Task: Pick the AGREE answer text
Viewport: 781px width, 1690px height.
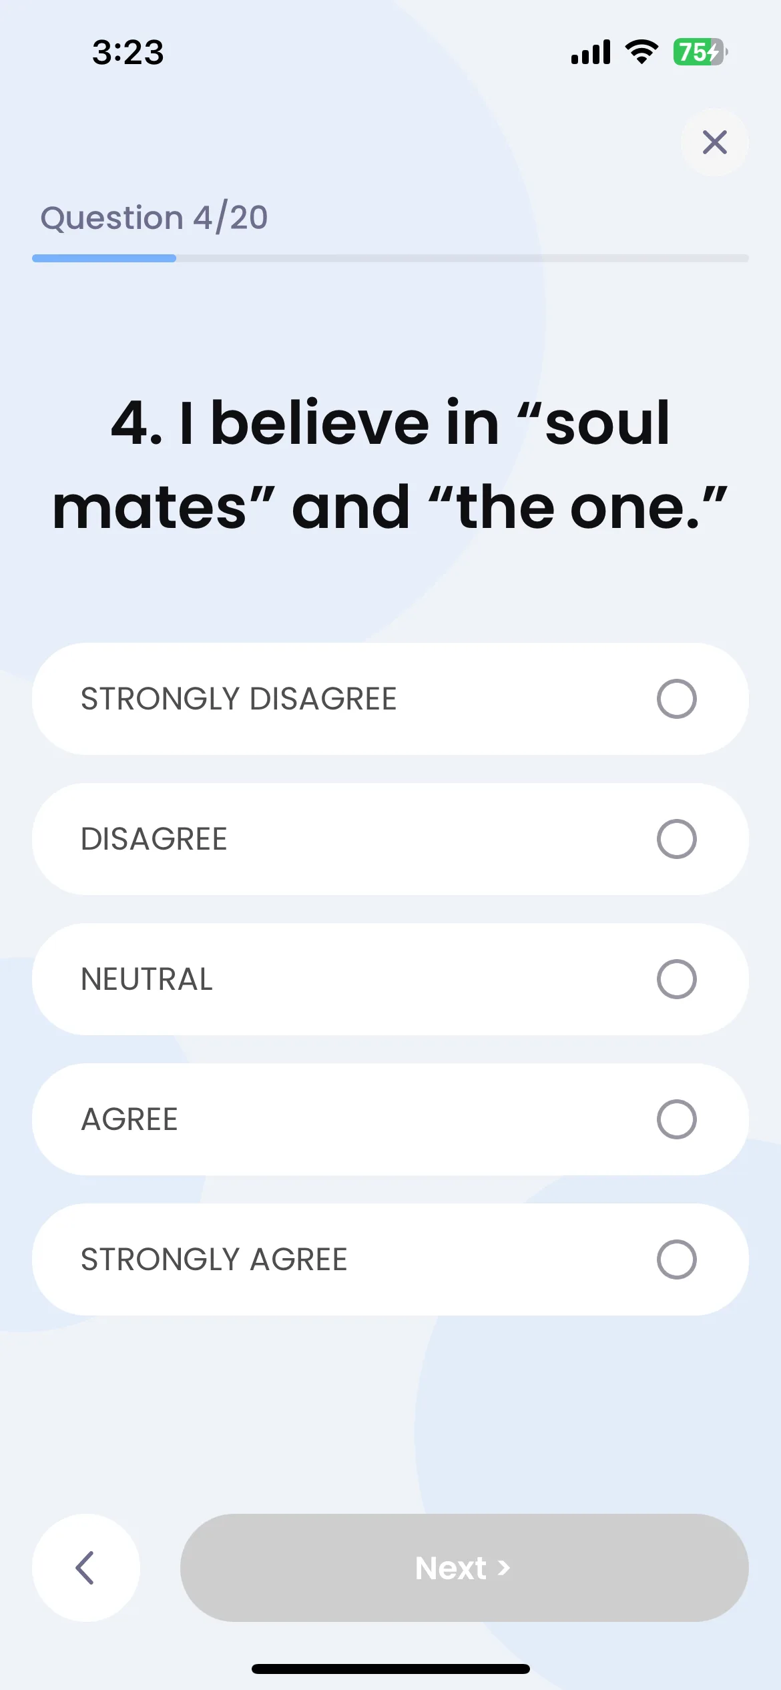Action: coord(129,1119)
